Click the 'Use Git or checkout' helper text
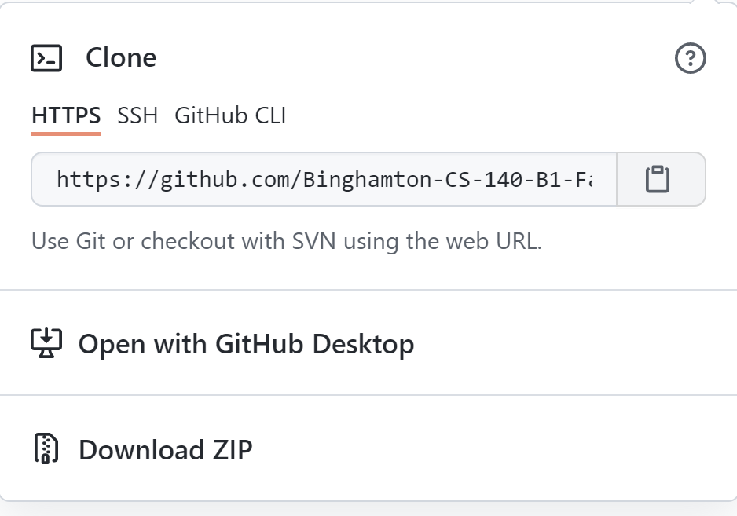Image resolution: width=737 pixels, height=516 pixels. (x=286, y=241)
